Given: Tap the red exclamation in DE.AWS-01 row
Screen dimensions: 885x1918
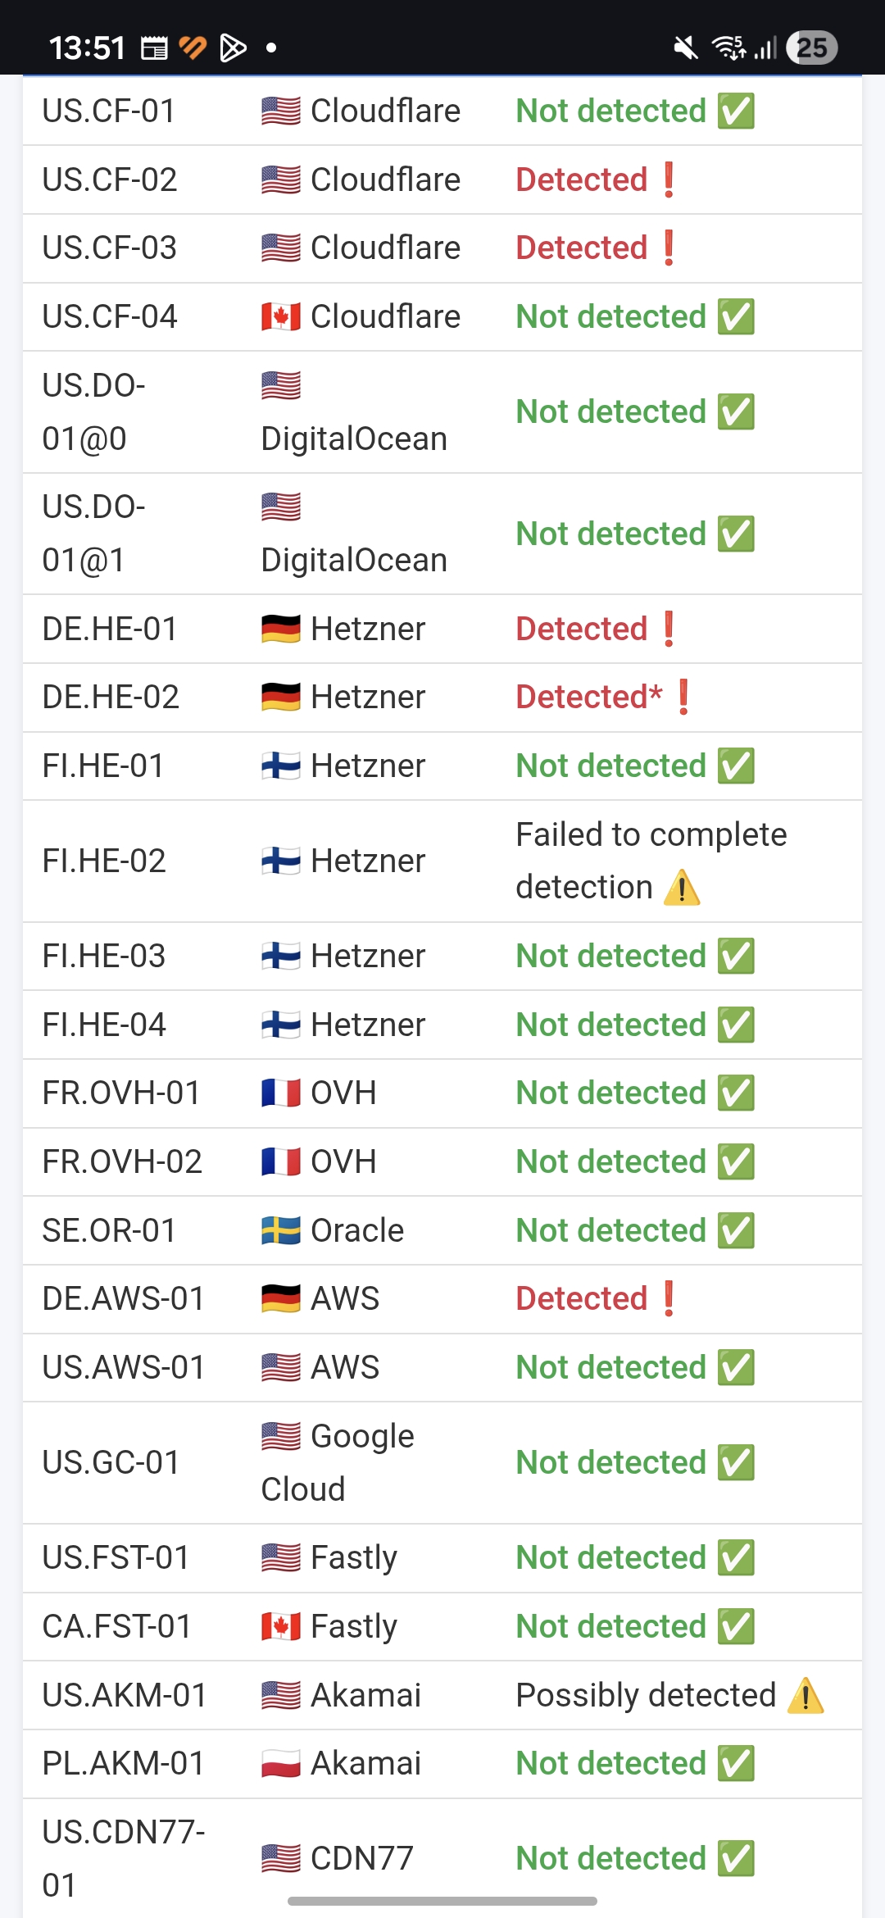Looking at the screenshot, I should click(x=669, y=1298).
